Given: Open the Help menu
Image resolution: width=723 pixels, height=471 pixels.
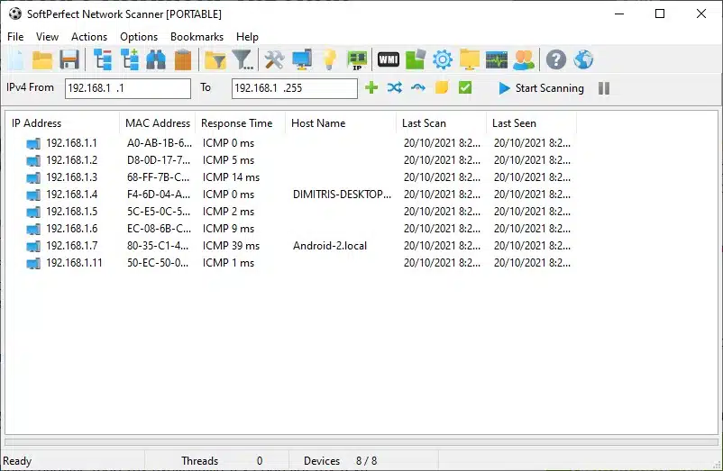Looking at the screenshot, I should [x=247, y=37].
